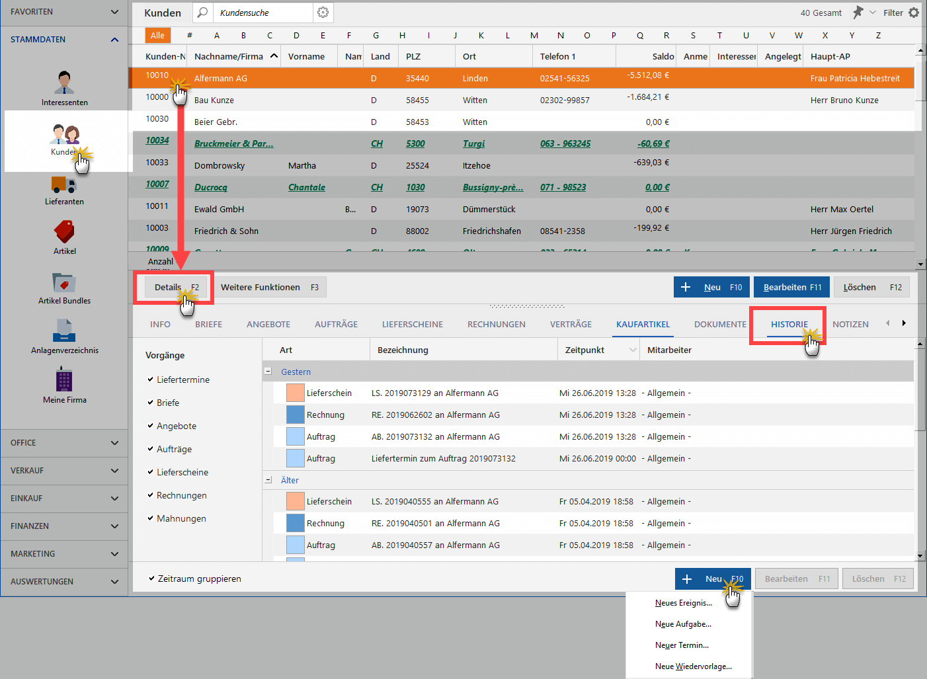Switch to the DOKUMENTE tab
This screenshot has width=927, height=679.
720,325
